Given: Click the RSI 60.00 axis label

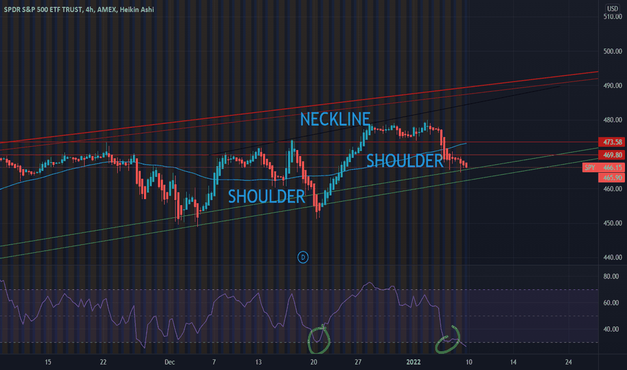Looking at the screenshot, I should (611, 303).
